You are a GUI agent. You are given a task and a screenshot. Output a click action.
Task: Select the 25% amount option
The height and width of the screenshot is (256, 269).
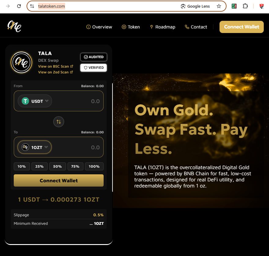[39, 166]
